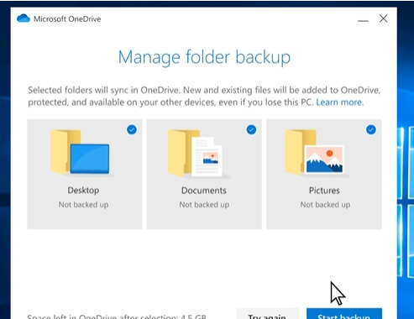
Task: Click the Manage folder backup heading
Action: (204, 57)
